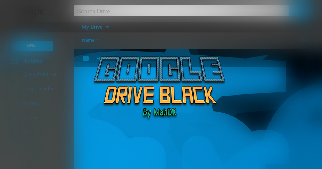322x169 pixels.
Task: Click the Search Drive input field
Action: [x=181, y=11]
